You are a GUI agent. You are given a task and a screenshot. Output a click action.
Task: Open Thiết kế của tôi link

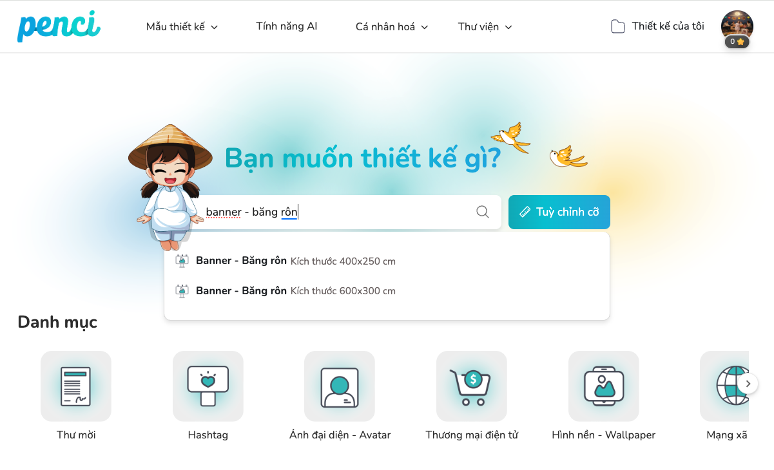(x=668, y=26)
